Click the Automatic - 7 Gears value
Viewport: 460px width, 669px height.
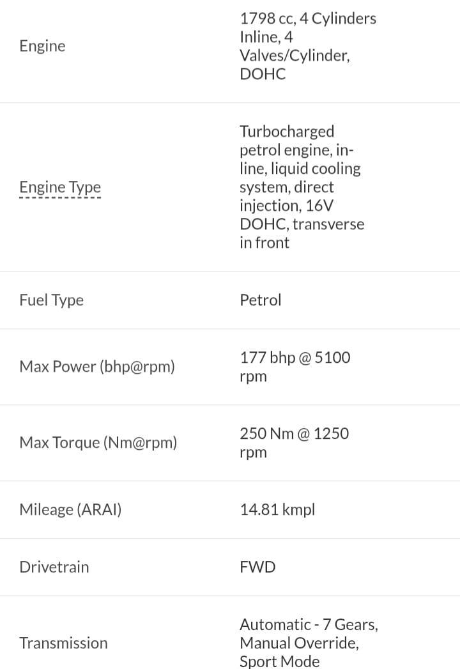[309, 625]
